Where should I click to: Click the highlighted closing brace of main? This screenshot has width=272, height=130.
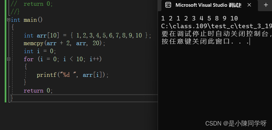(12, 98)
